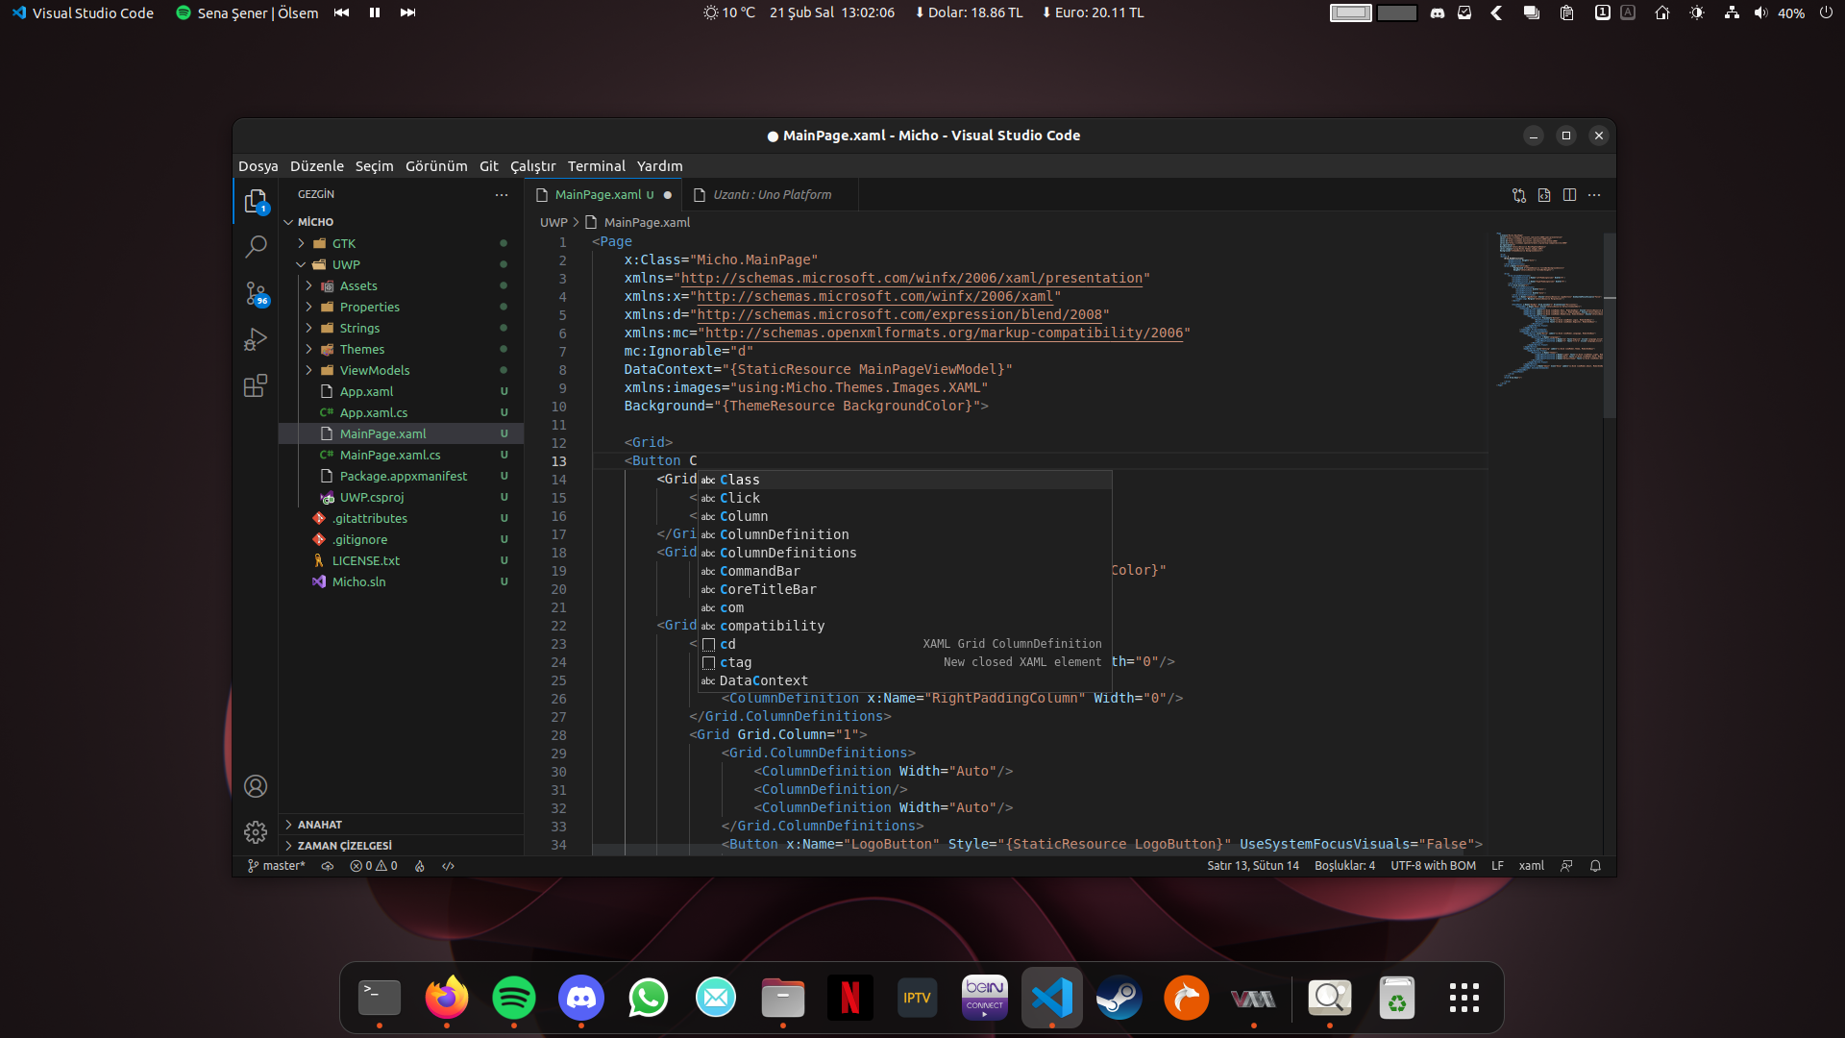This screenshot has width=1845, height=1038.
Task: Split the editor from the title bar icon
Action: 1570,194
